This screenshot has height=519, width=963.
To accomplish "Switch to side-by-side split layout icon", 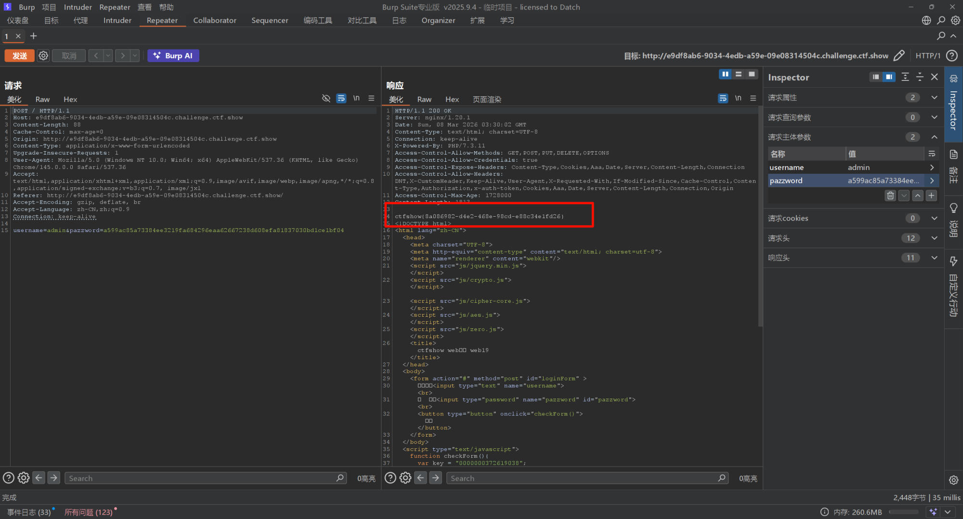I will coord(725,74).
